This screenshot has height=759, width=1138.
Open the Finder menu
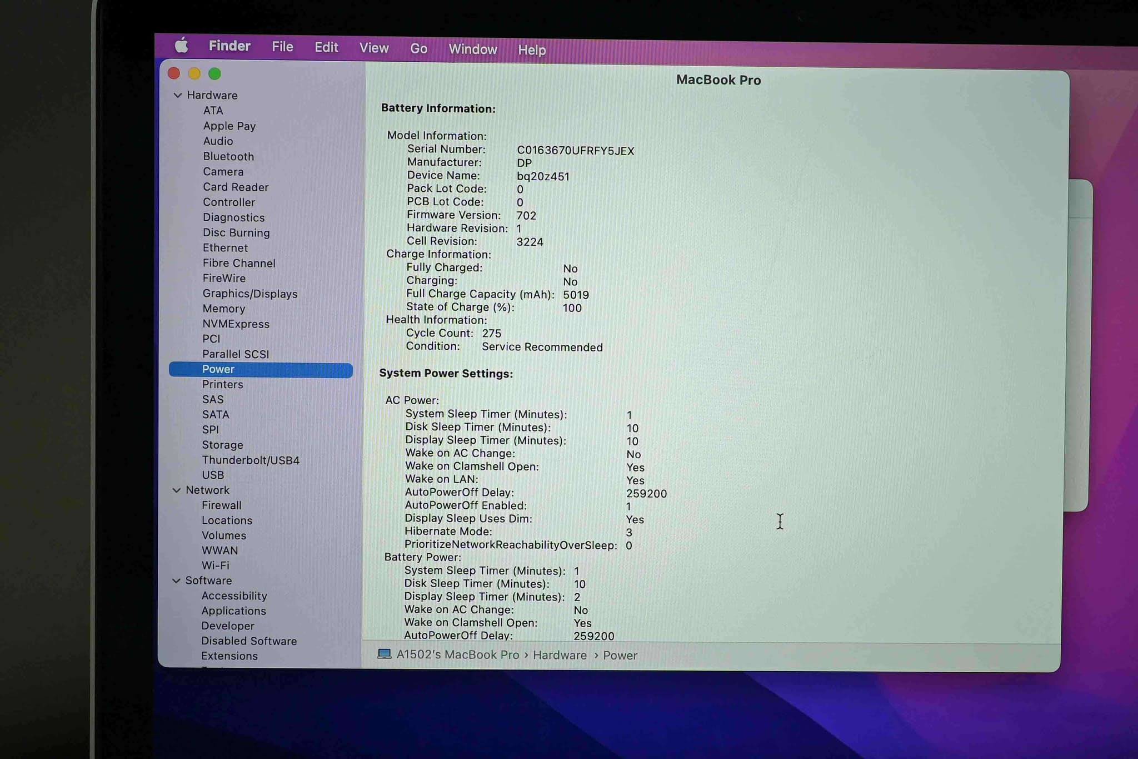[229, 46]
